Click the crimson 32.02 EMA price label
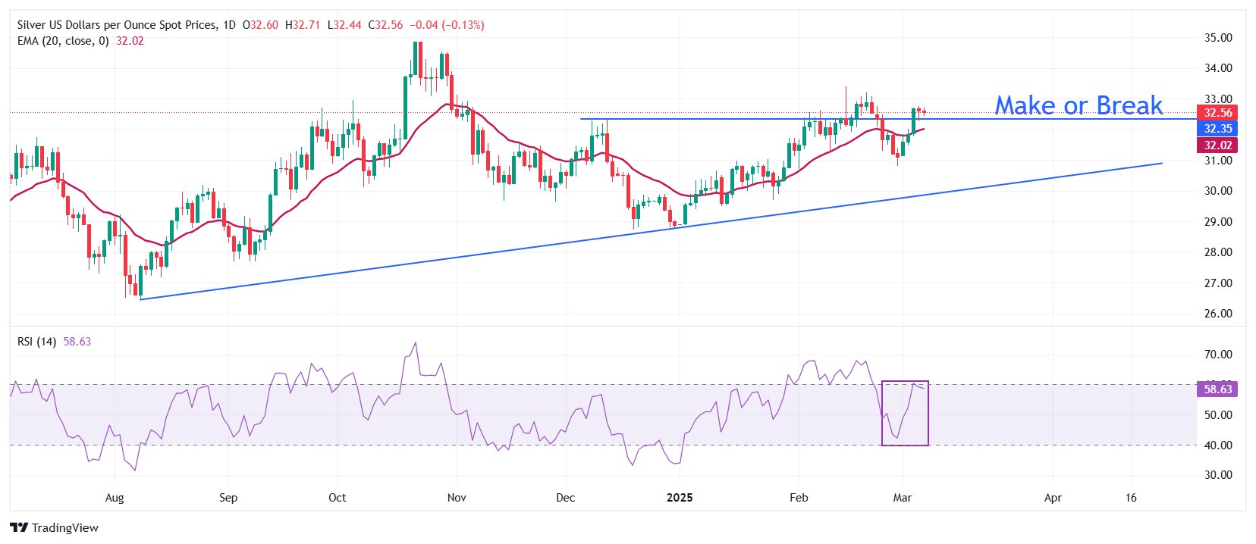1256x544 pixels. [1217, 145]
